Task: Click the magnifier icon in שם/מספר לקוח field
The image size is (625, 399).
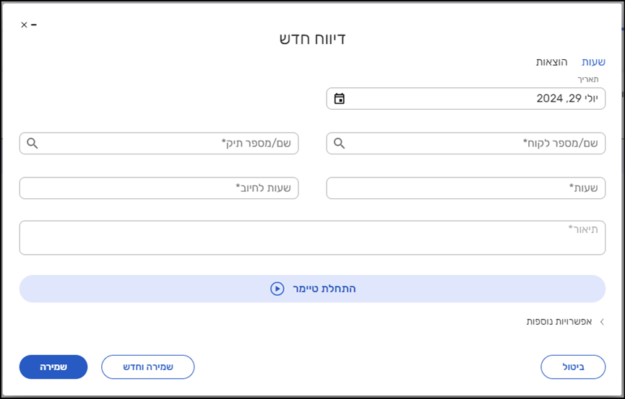Action: (x=340, y=144)
